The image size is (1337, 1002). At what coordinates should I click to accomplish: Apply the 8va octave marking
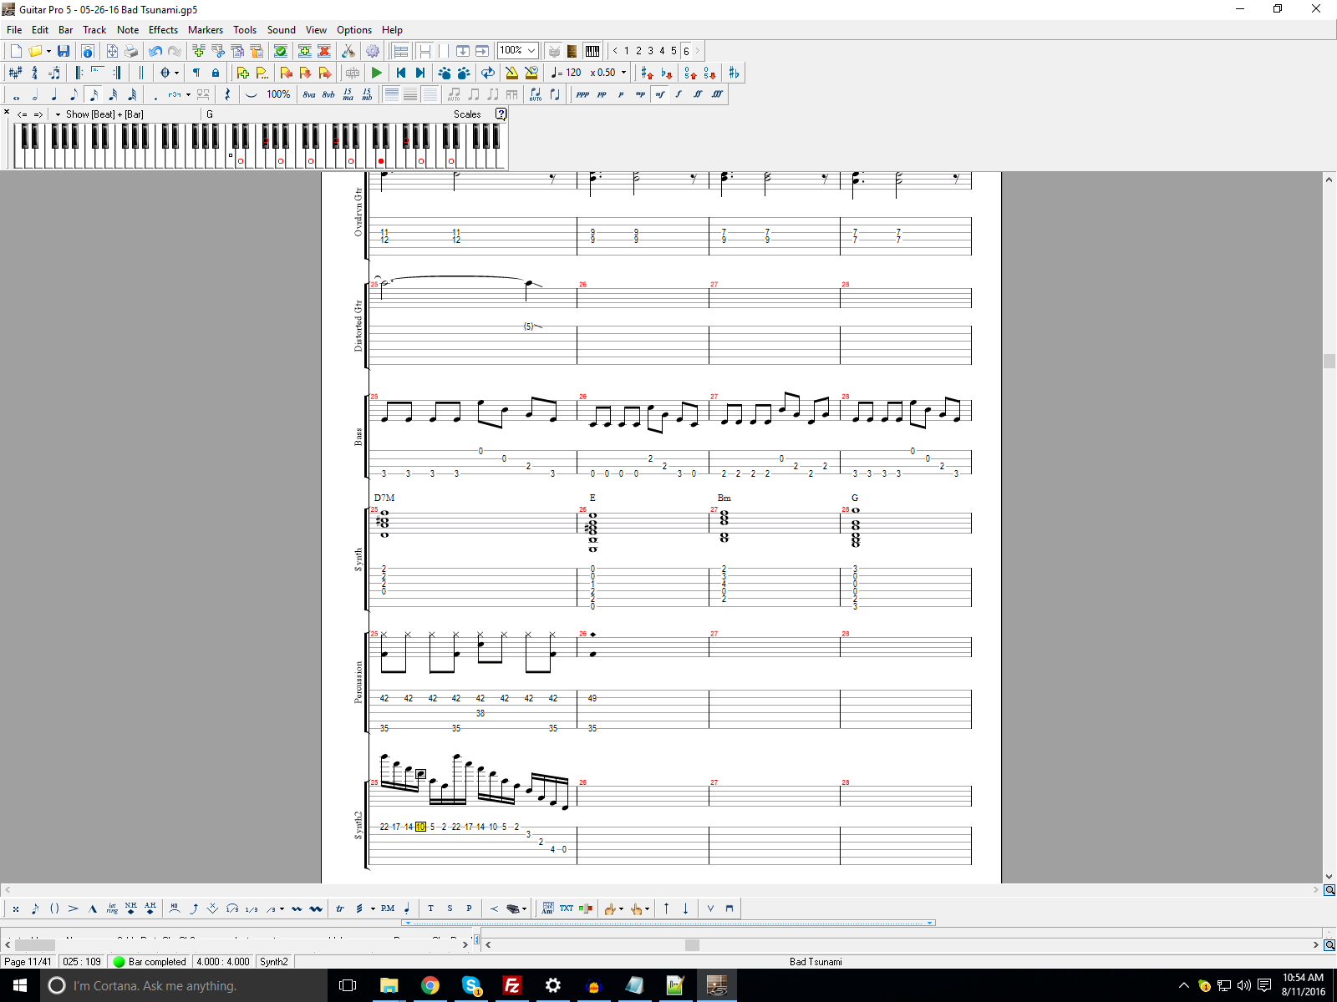(x=309, y=94)
